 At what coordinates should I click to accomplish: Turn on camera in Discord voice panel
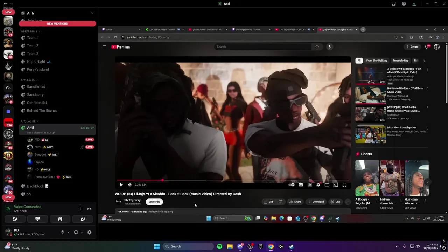click(x=15, y=219)
